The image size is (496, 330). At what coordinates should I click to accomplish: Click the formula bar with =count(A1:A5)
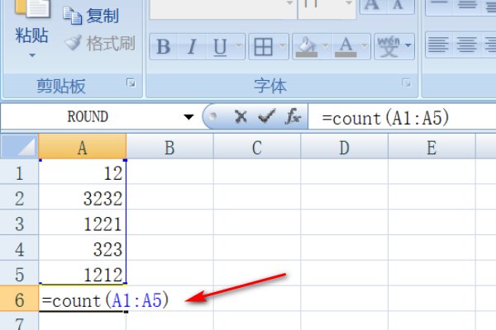coord(402,117)
